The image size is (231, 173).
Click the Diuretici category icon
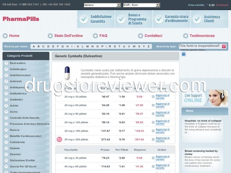point(6,154)
